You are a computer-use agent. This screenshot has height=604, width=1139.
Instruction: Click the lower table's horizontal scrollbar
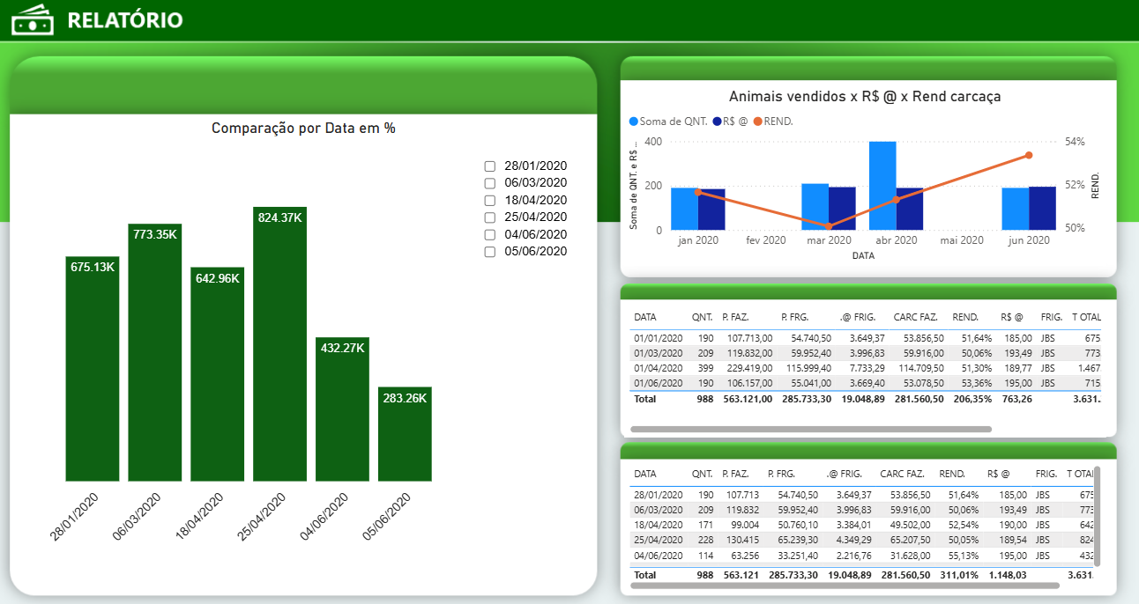click(x=845, y=585)
